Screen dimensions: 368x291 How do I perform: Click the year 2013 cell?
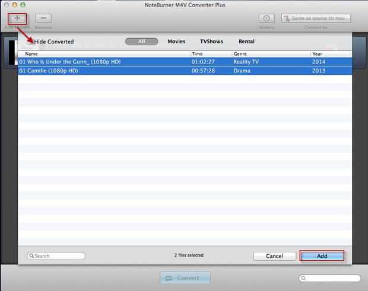coord(319,71)
